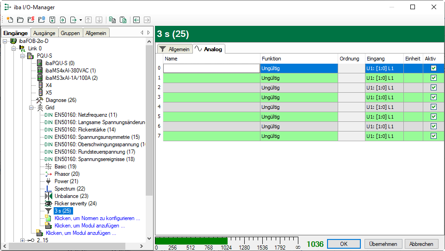Click the save disk toolbar icon
The image size is (445, 251).
(x=52, y=20)
